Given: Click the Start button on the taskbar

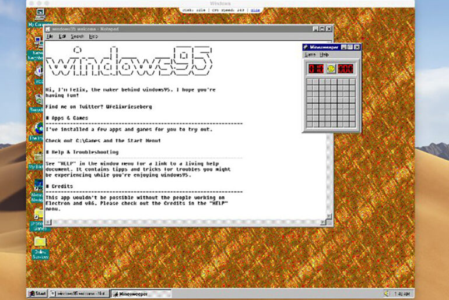Looking at the screenshot, I should point(37,293).
